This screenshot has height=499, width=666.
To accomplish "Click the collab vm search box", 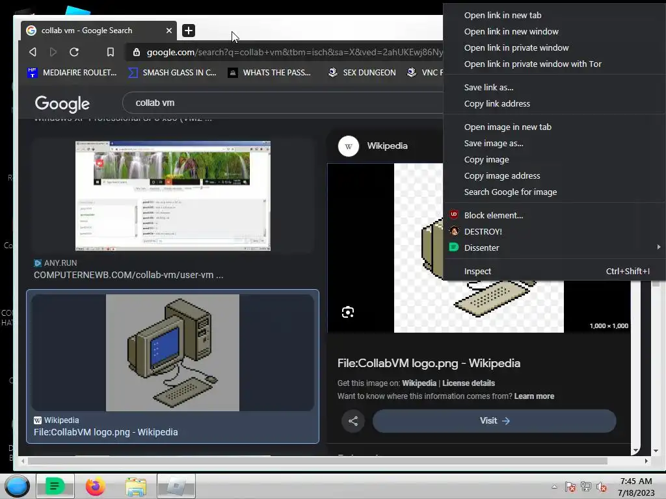I will [282, 103].
